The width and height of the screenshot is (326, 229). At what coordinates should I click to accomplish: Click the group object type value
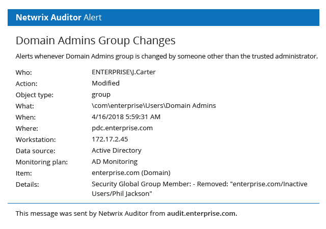point(101,94)
